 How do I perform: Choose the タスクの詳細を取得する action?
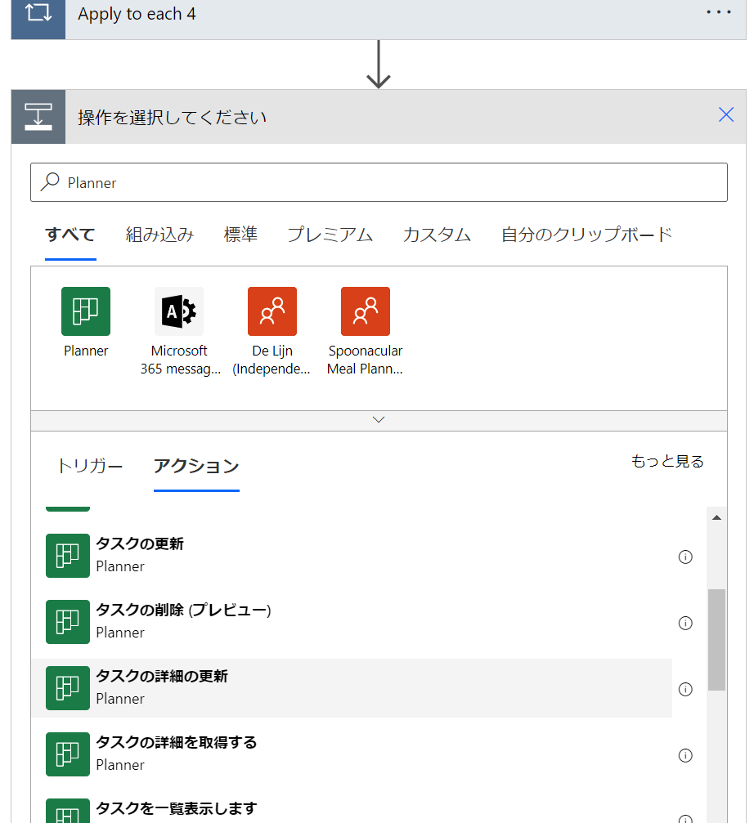point(352,754)
